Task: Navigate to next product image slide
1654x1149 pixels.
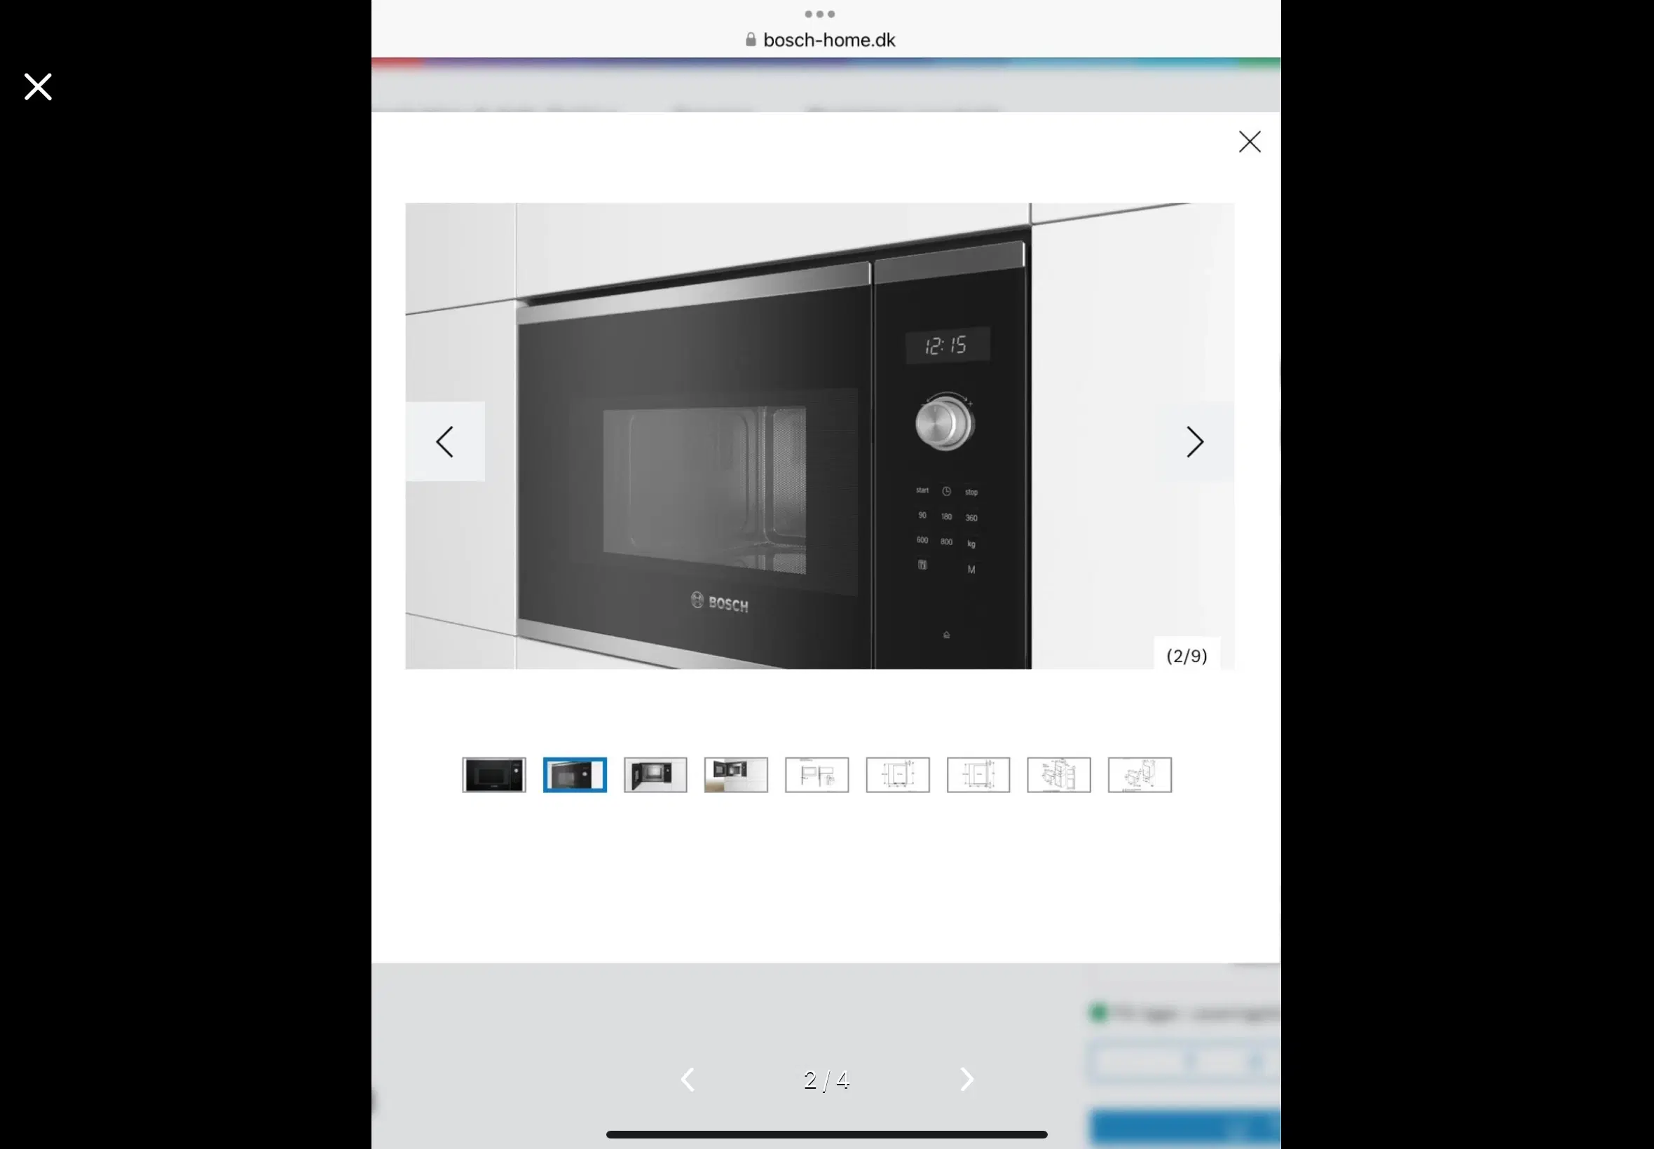Action: click(1193, 441)
